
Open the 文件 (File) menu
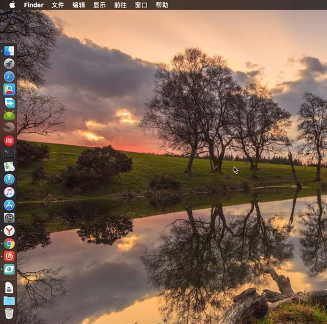click(x=58, y=5)
